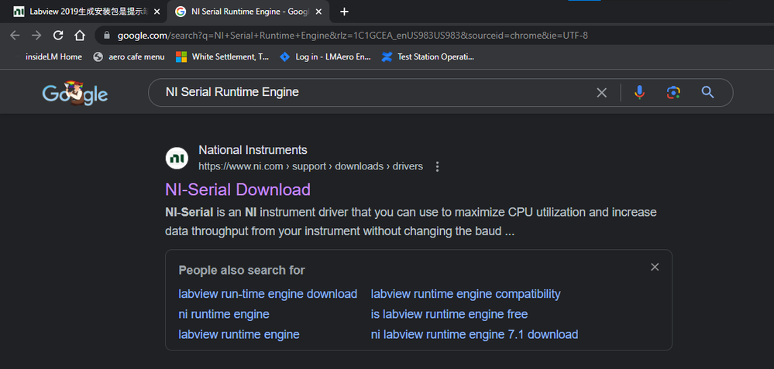Switch to the Labview 2019 tab
774x369 pixels.
pos(86,12)
